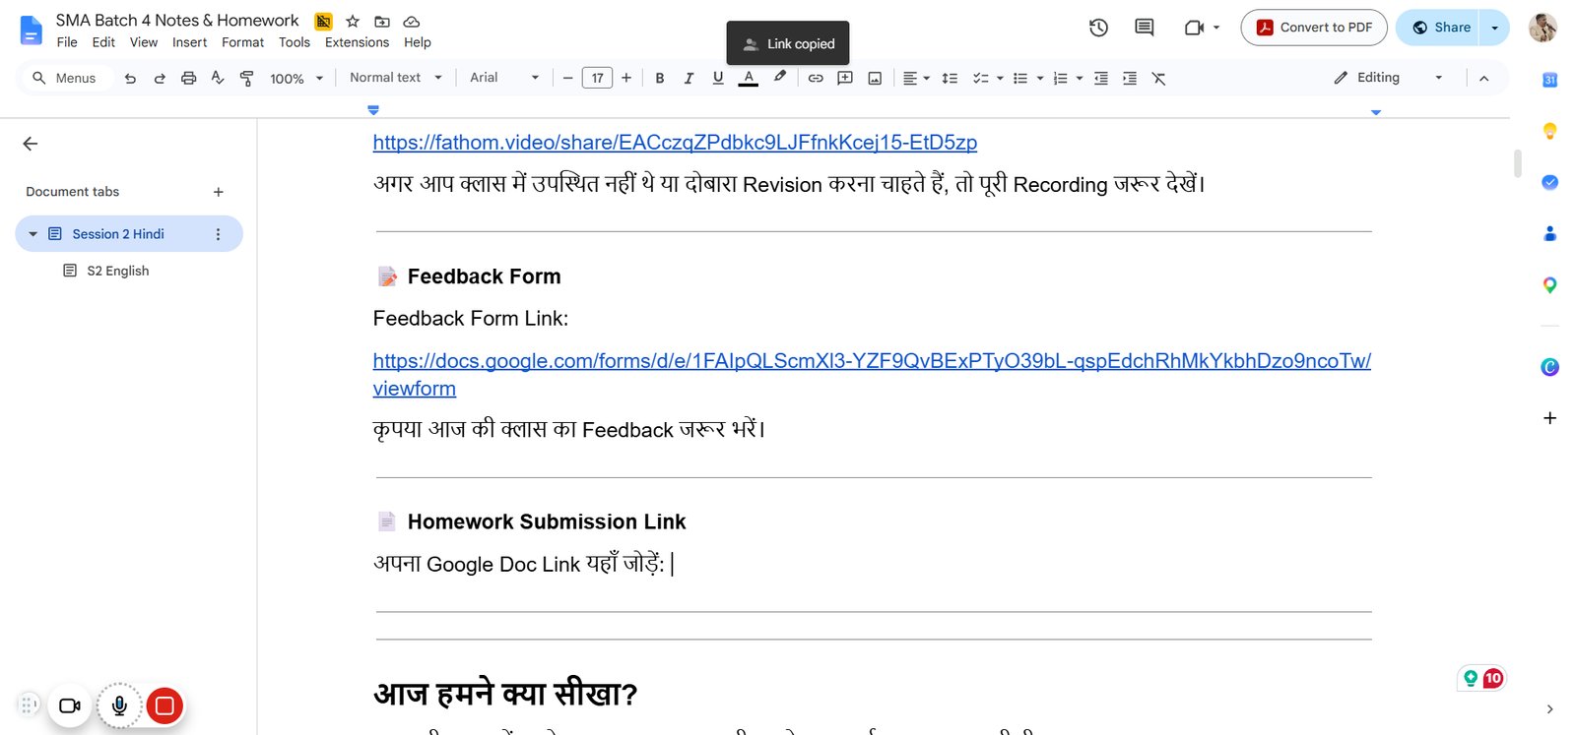
Task: Toggle underline formatting
Action: [718, 78]
